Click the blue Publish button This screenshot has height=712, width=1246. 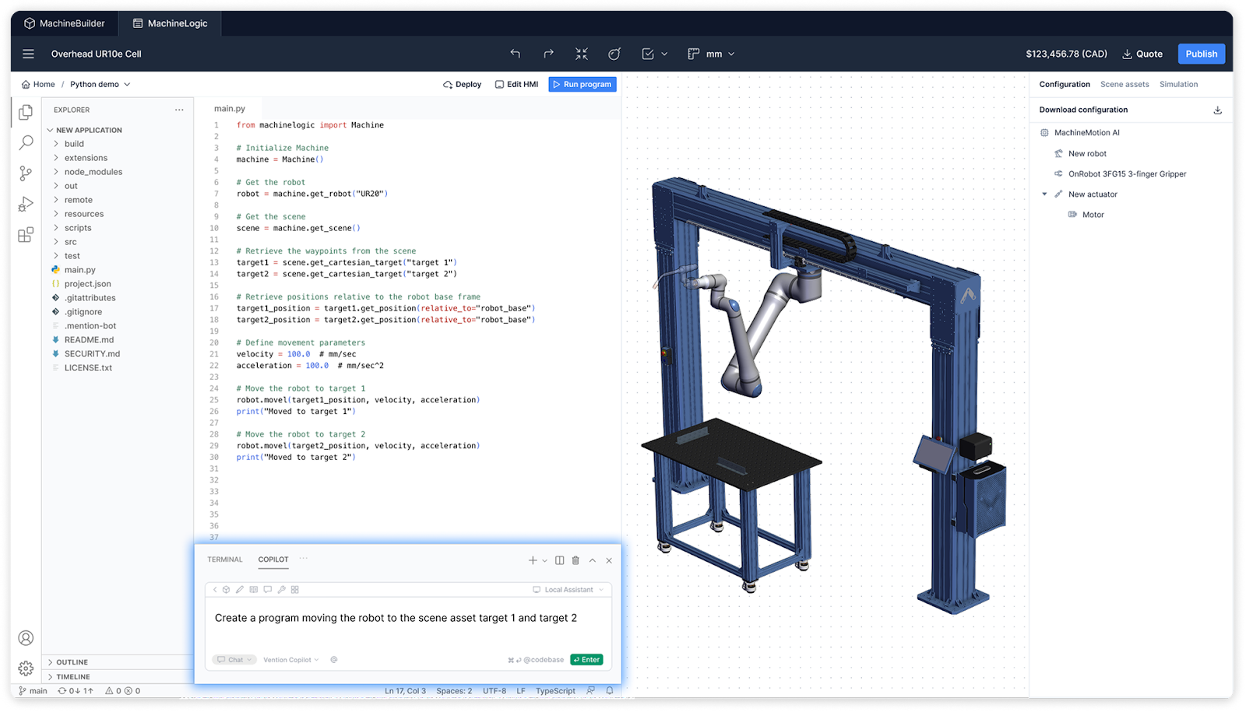coord(1201,54)
